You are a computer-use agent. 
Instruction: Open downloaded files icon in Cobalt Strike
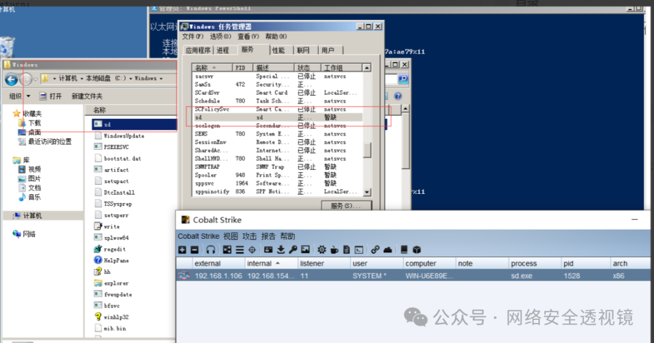281,250
